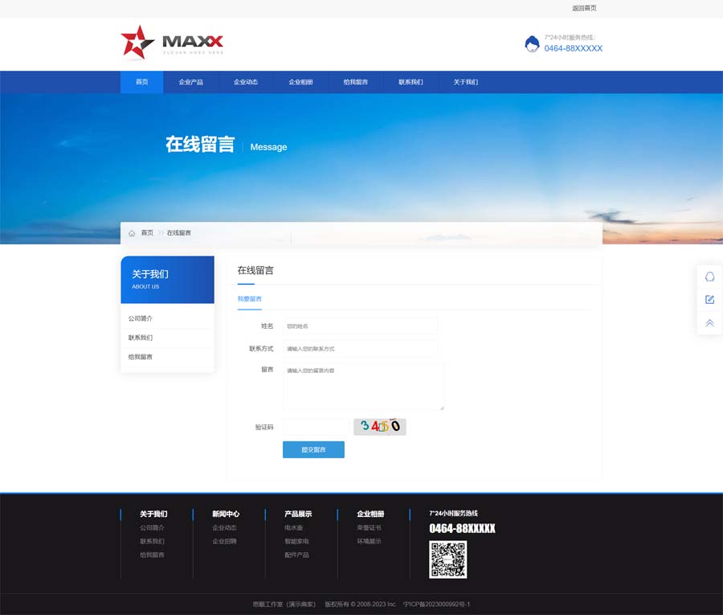Open the QQ chat floating icon
Screen dimensions: 723x615
(709, 277)
